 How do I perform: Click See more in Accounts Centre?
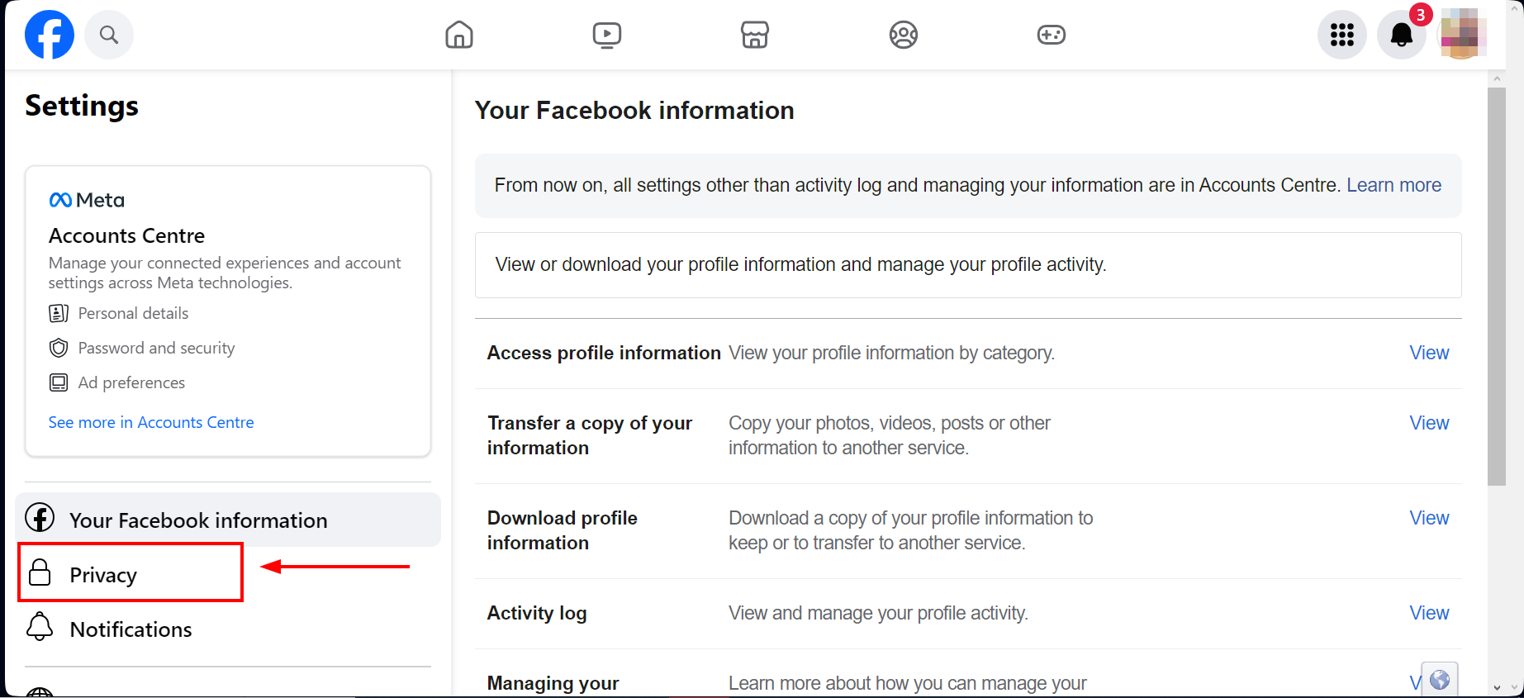click(151, 422)
